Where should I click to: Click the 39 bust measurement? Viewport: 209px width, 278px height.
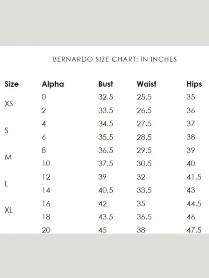[102, 177]
